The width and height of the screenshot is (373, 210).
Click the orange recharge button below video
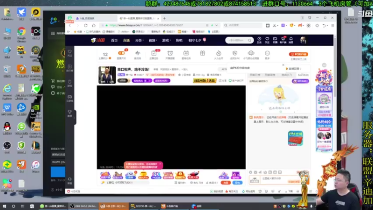click(226, 182)
